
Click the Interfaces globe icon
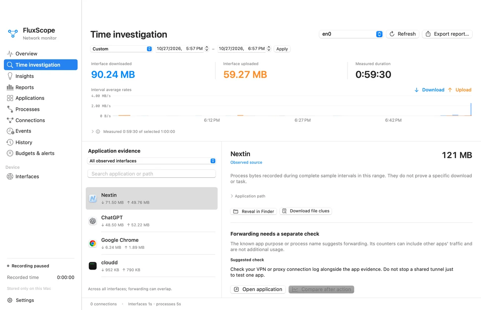(10, 176)
